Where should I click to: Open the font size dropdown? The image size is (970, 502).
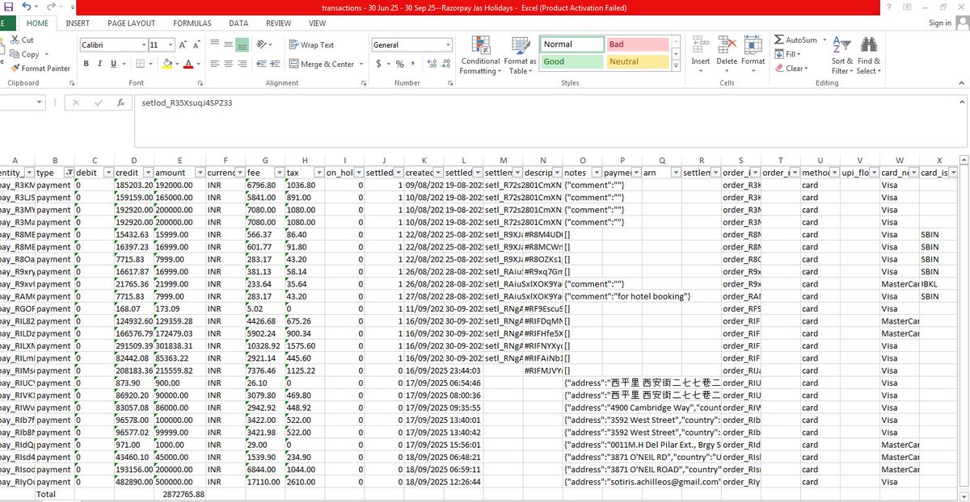(171, 45)
